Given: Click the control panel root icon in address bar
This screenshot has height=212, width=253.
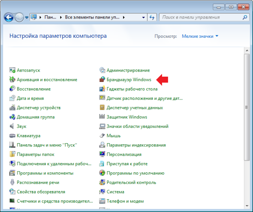Looking at the screenshot, I should (x=34, y=17).
